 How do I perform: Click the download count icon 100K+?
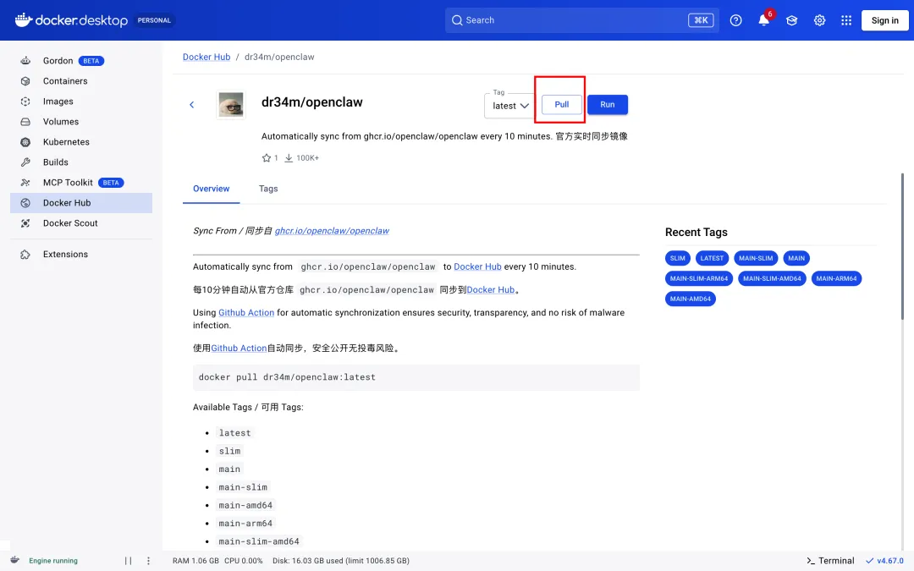[x=289, y=158]
